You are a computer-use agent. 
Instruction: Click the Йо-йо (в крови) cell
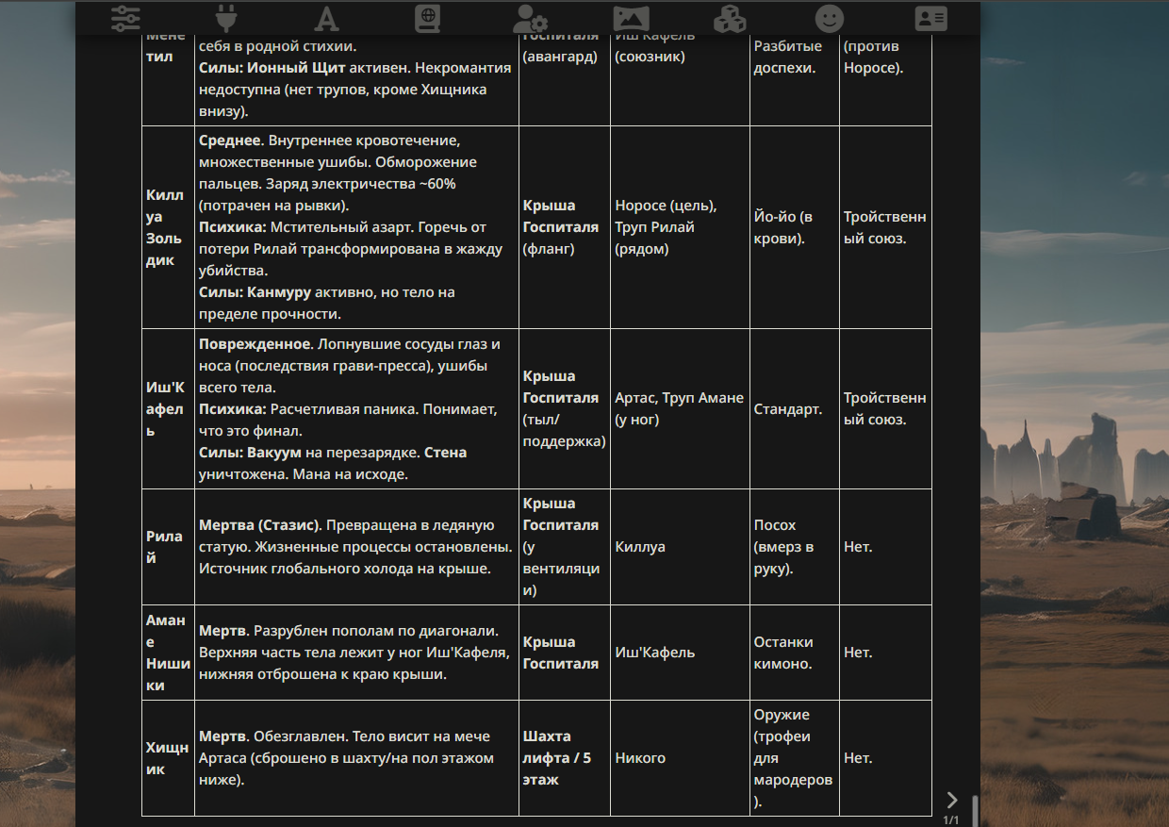point(795,227)
